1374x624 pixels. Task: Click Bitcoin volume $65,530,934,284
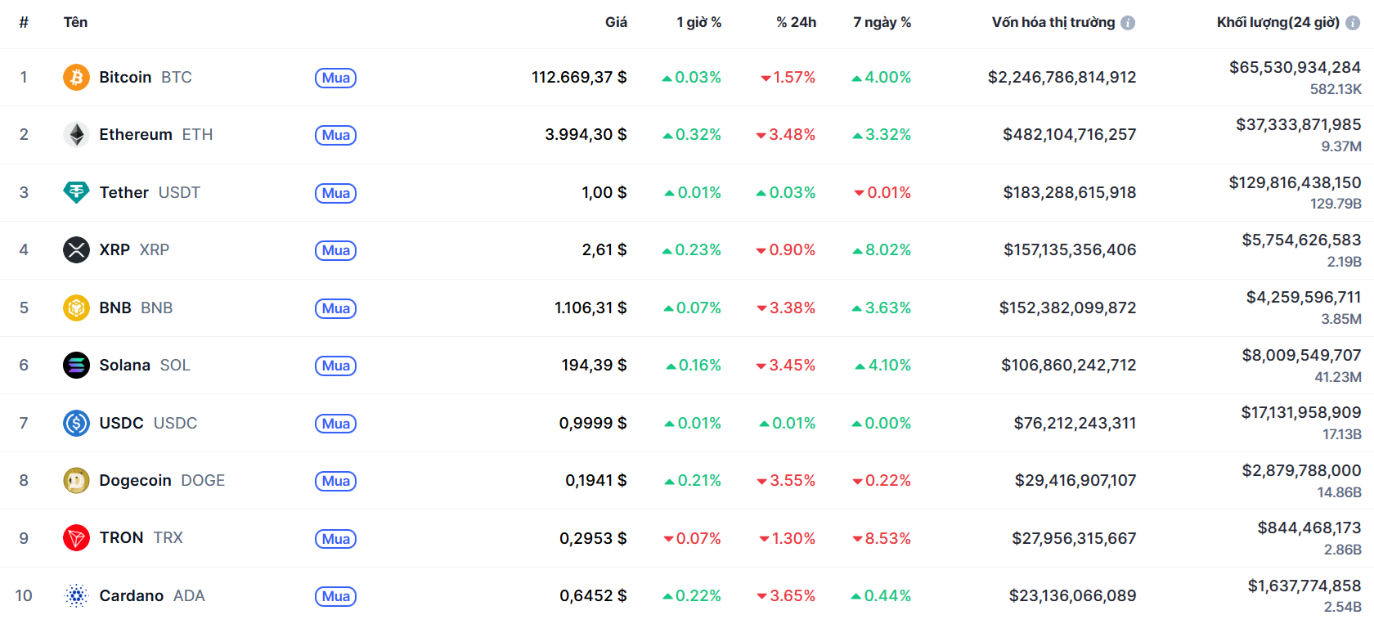point(1295,67)
